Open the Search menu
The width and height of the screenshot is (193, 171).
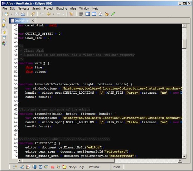37,8
